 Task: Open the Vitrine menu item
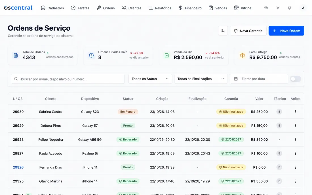pyautogui.click(x=243, y=8)
